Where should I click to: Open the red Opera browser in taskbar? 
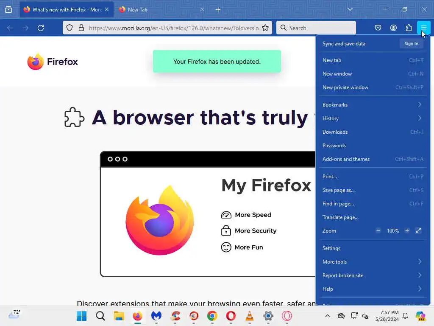click(231, 316)
